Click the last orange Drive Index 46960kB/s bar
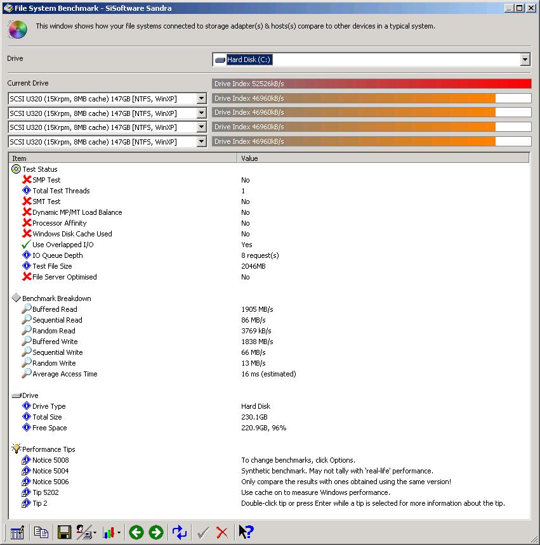This screenshot has height=545, width=540. (372, 141)
